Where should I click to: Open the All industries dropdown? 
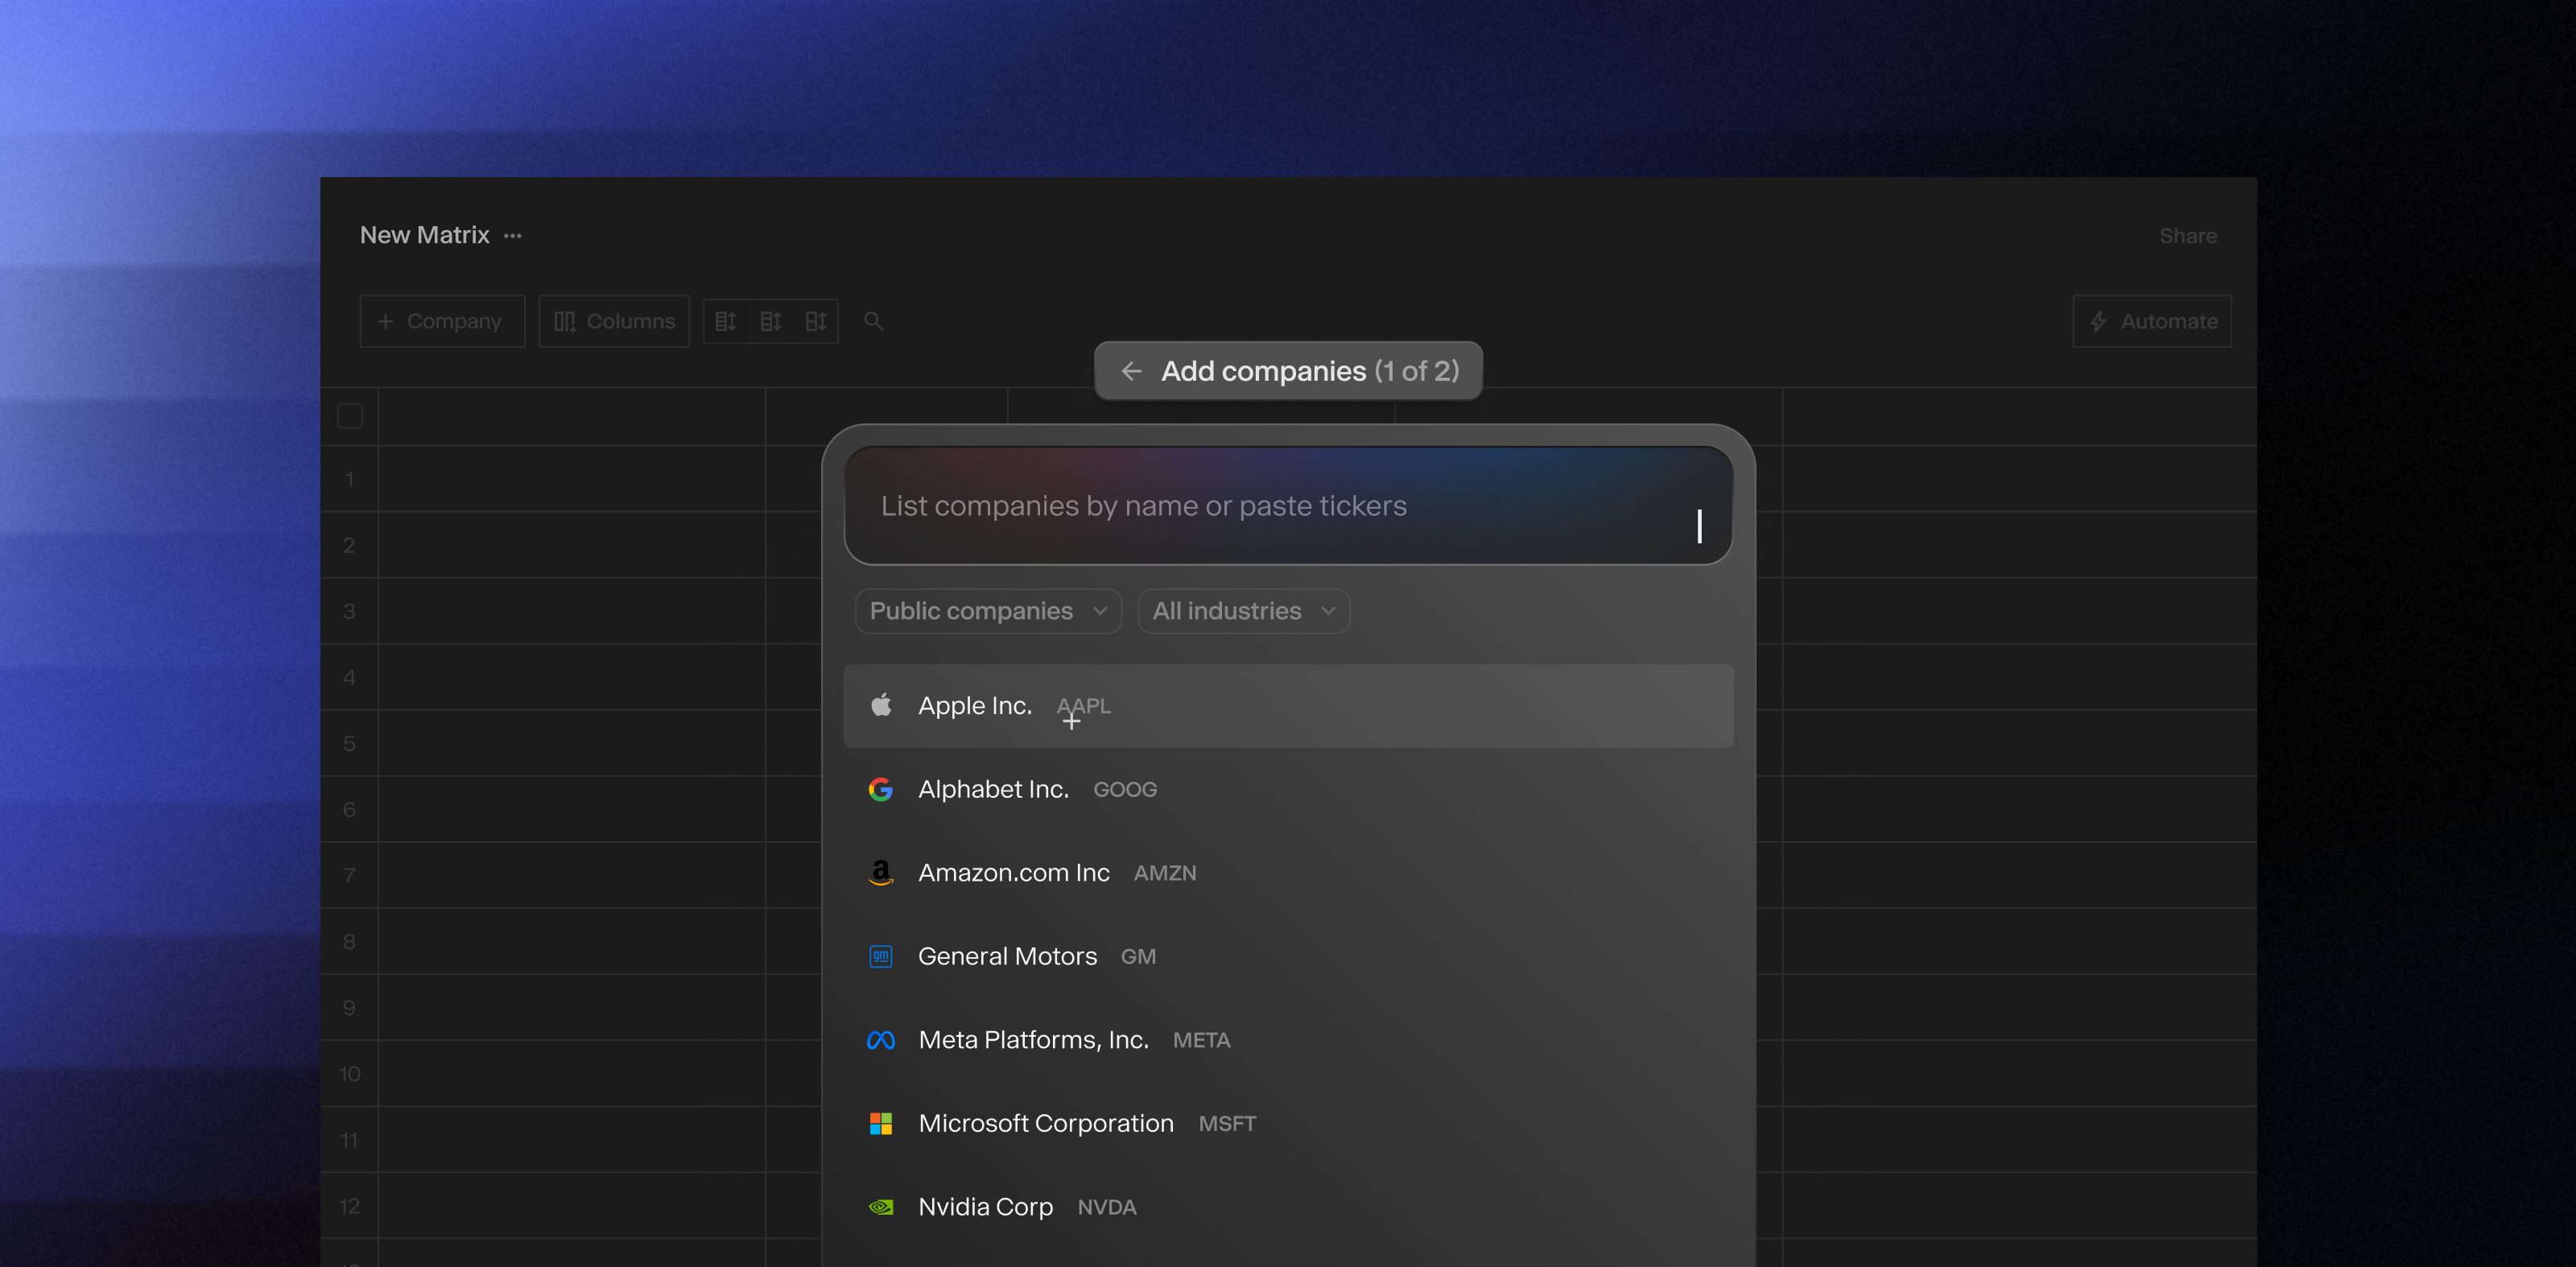[x=1243, y=611]
